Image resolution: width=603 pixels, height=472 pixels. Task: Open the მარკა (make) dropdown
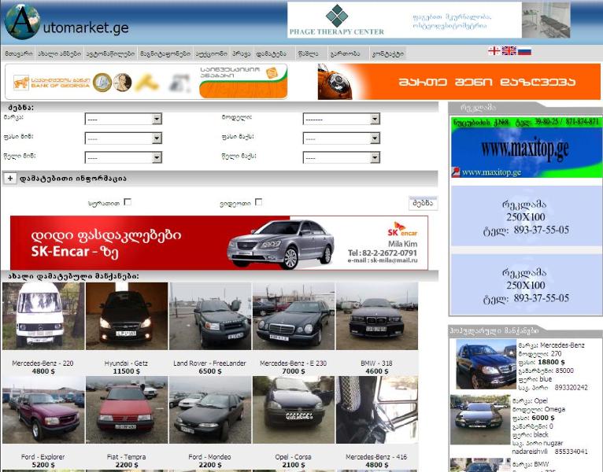pos(123,119)
